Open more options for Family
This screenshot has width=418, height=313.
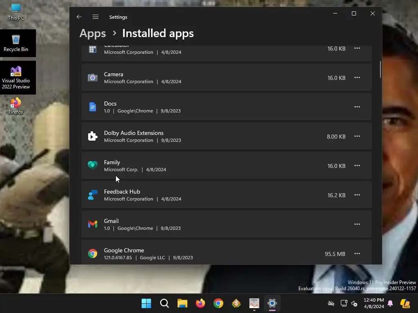[x=357, y=165]
